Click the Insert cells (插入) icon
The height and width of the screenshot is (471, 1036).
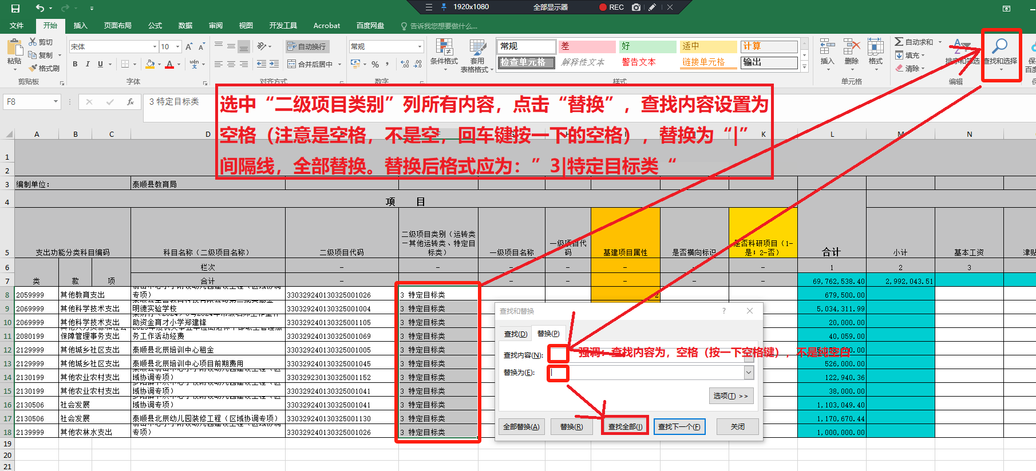coord(827,47)
